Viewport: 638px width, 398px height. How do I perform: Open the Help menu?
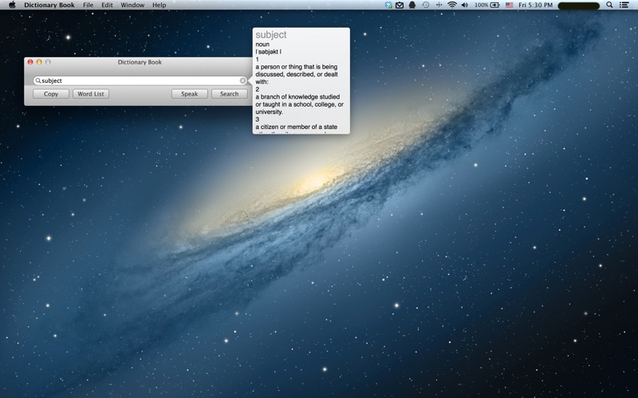point(159,5)
